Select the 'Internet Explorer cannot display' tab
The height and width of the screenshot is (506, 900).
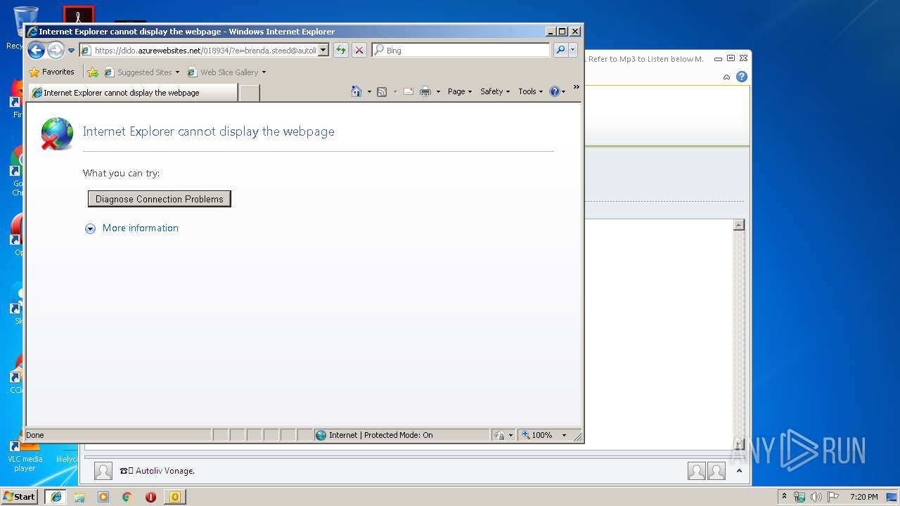(x=134, y=92)
